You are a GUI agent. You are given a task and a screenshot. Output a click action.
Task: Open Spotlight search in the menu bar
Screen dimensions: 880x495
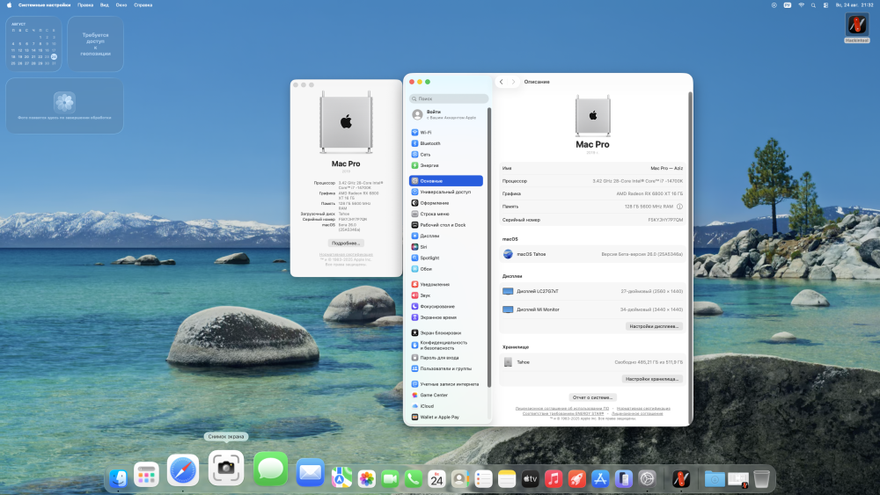click(x=813, y=5)
